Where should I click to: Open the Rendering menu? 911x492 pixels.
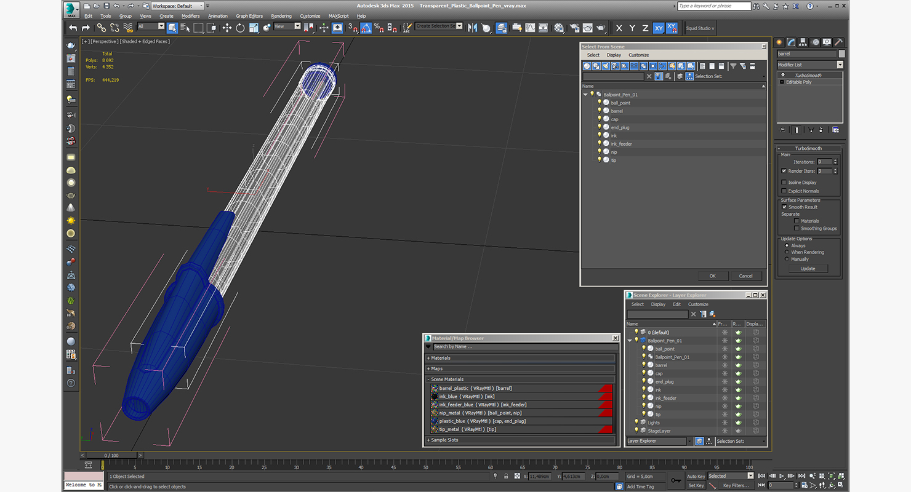(x=281, y=16)
